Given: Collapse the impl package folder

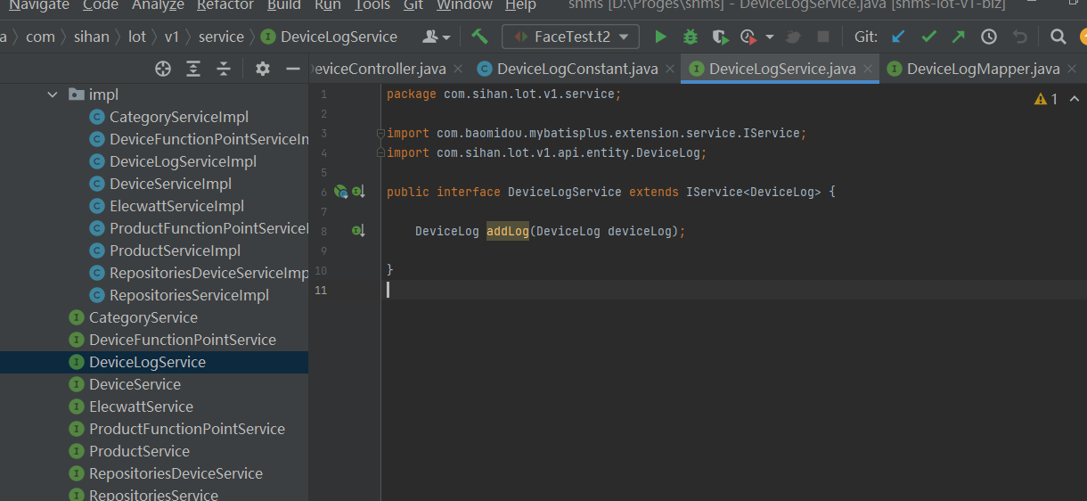Looking at the screenshot, I should tap(53, 94).
